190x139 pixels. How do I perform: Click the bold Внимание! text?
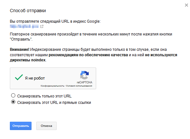pyautogui.click(x=19, y=50)
